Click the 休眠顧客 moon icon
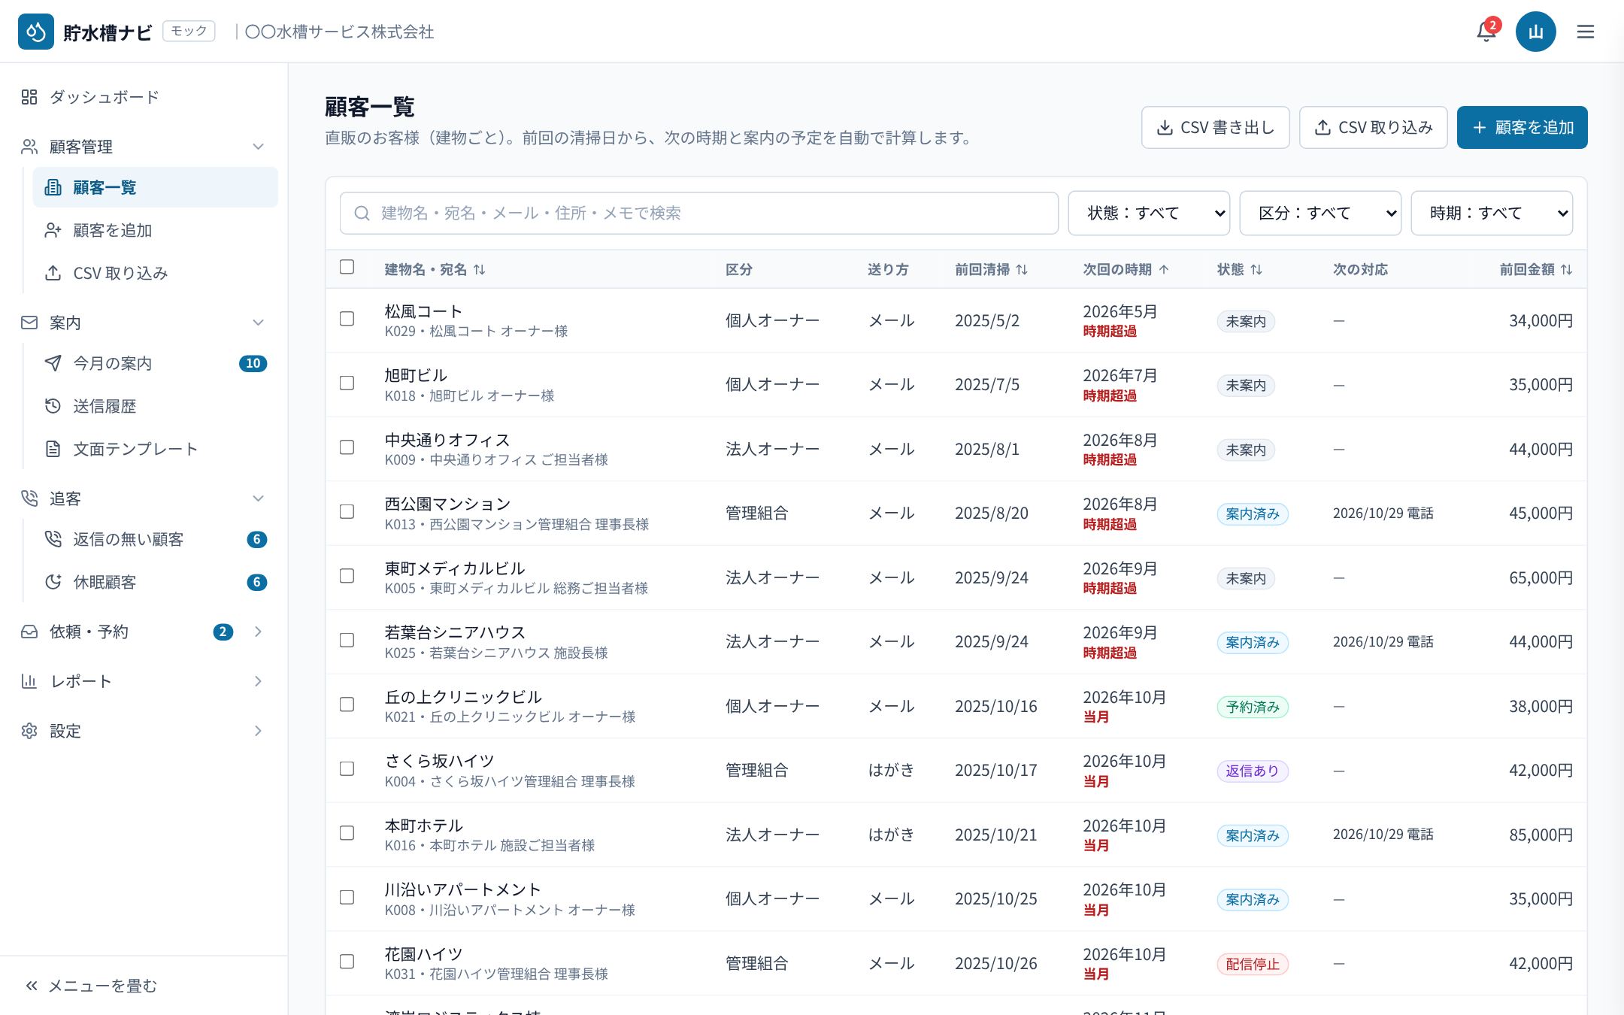Viewport: 1624px width, 1015px height. pos(53,582)
